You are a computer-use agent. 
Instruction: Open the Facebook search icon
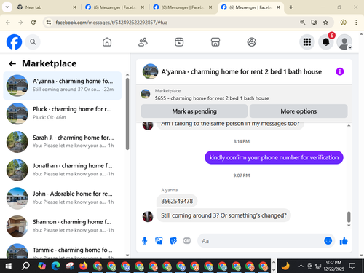pos(33,42)
